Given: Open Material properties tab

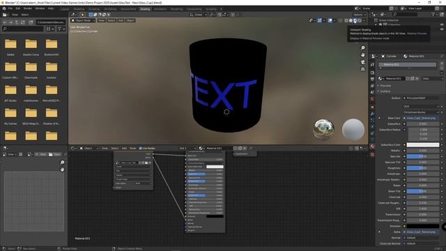Looking at the screenshot, I should tap(372, 146).
